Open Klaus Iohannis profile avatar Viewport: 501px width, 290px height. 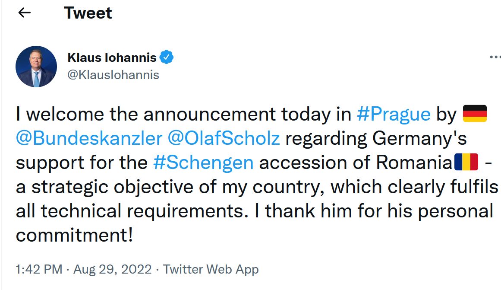click(36, 67)
